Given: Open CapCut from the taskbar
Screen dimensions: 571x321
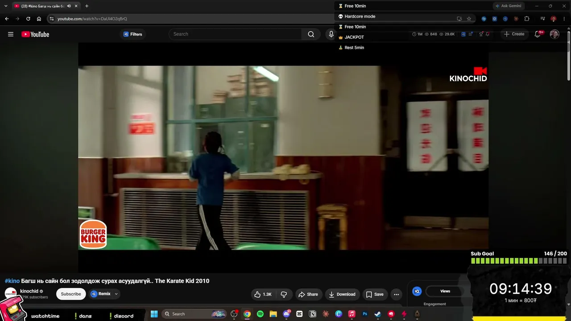Looking at the screenshot, I should click(299, 314).
